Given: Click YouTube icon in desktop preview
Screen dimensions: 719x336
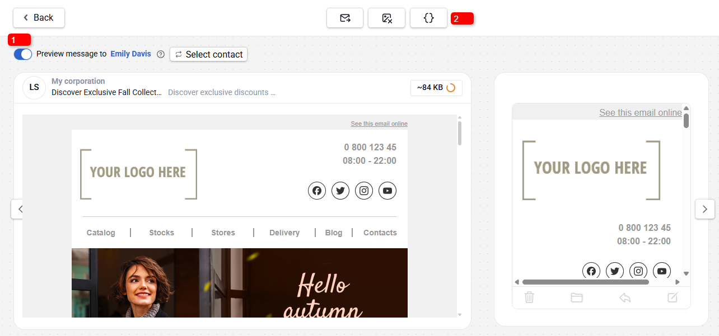Looking at the screenshot, I should point(387,191).
